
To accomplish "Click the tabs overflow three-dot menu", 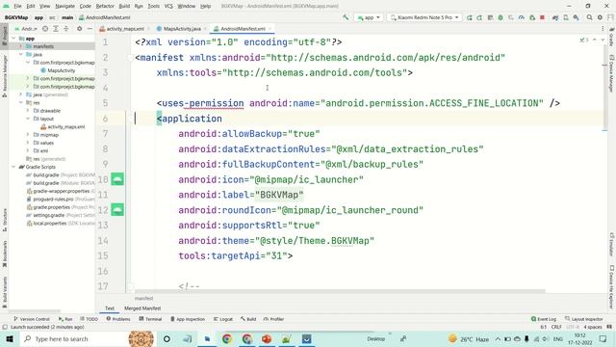I will [603, 29].
